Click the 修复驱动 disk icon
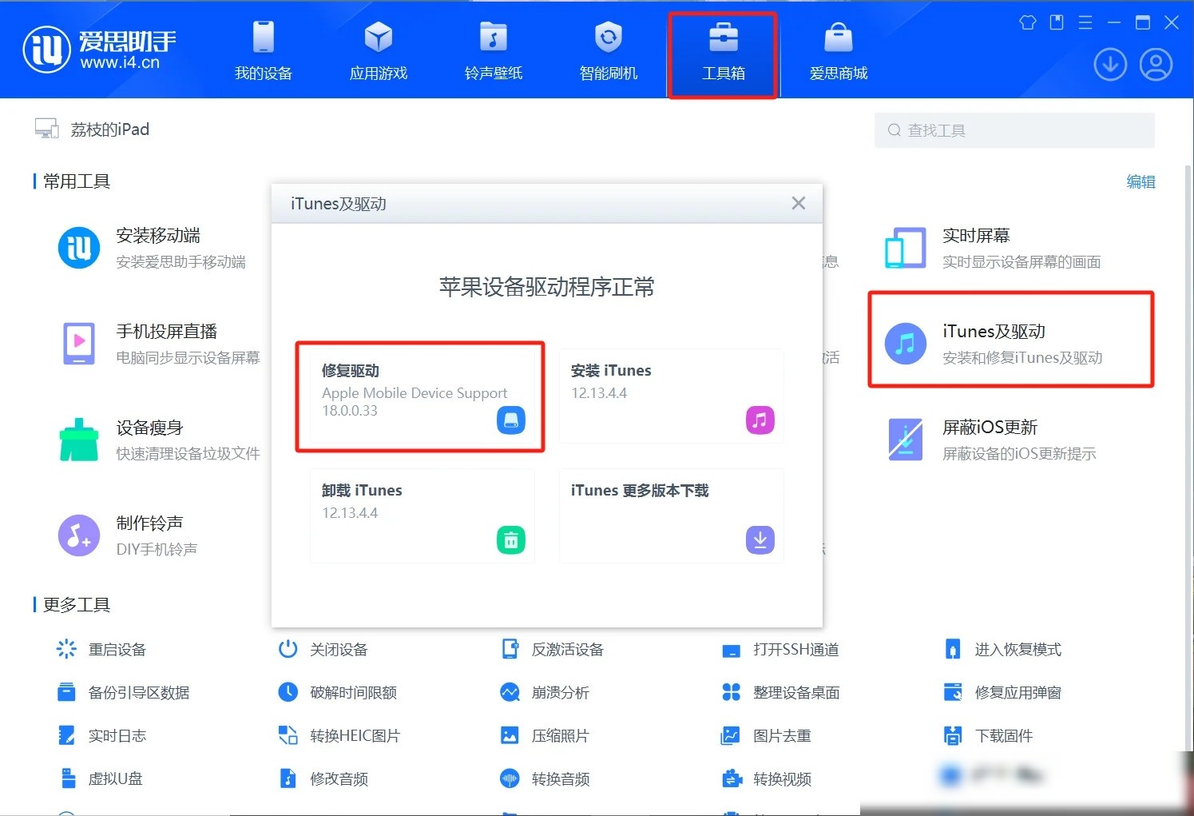The image size is (1194, 816). [511, 420]
